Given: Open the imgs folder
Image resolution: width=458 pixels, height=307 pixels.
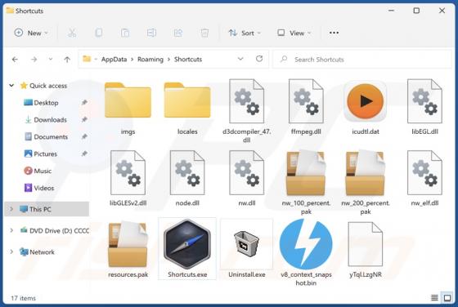Looking at the screenshot, I should [128, 100].
